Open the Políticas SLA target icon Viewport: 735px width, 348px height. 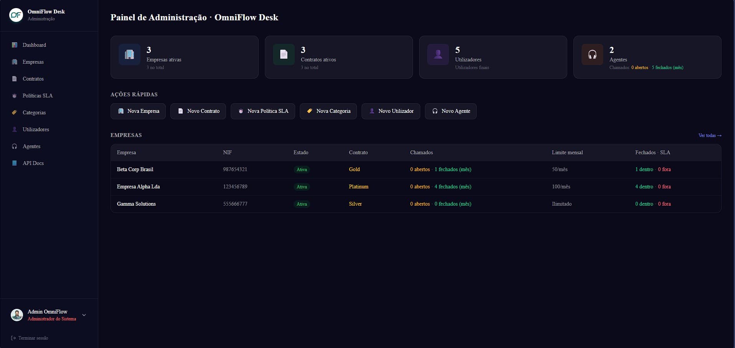[15, 96]
